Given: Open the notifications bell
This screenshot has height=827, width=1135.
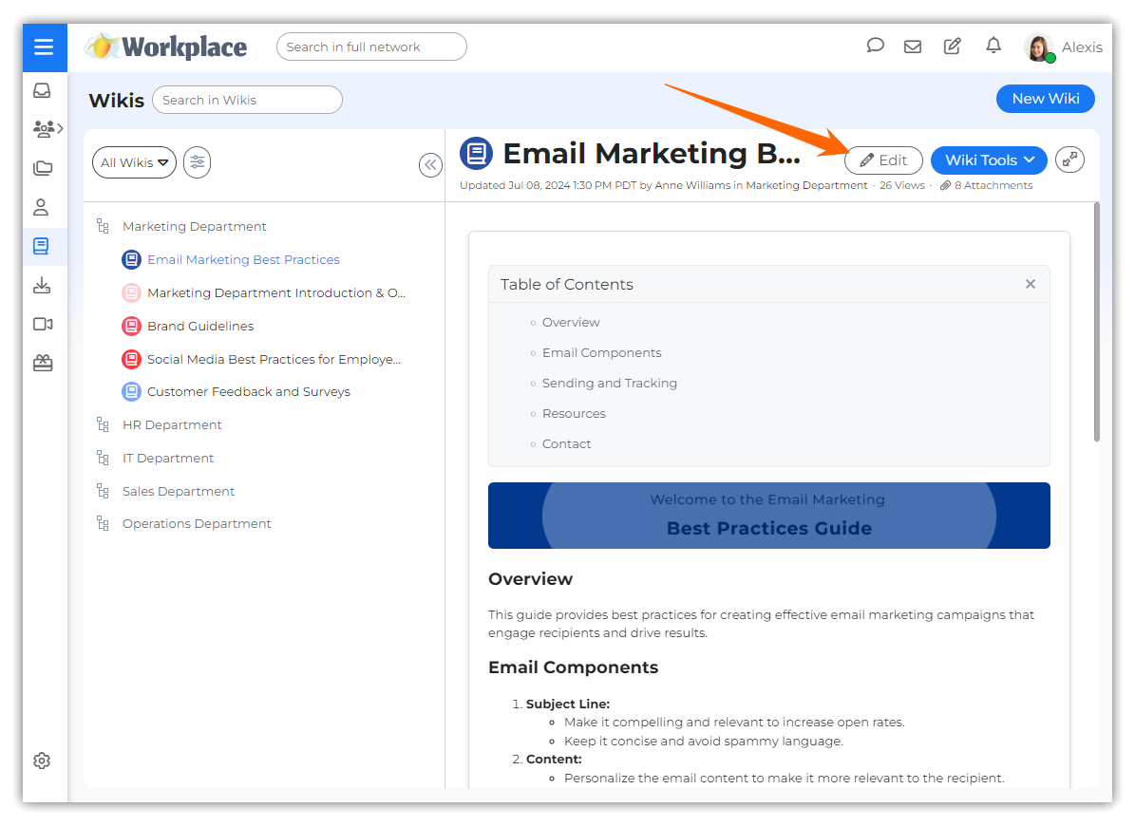Looking at the screenshot, I should pos(993,46).
